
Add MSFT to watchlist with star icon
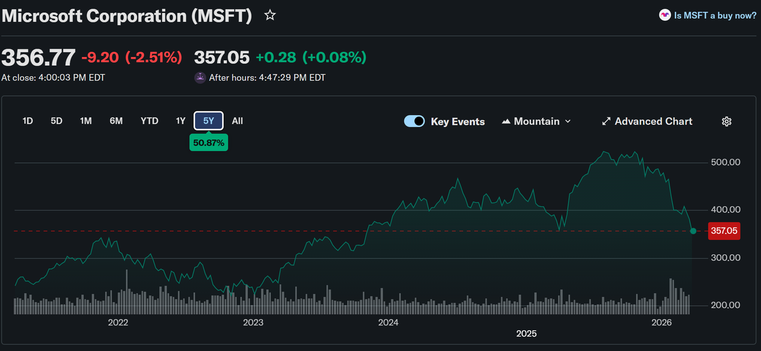(x=270, y=15)
